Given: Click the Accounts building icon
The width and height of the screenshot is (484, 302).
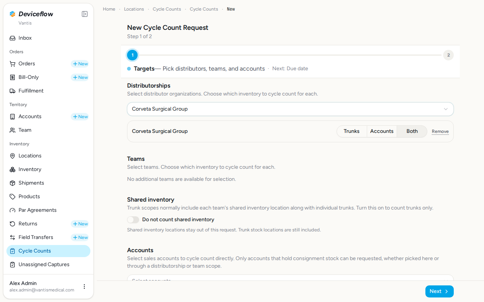Looking at the screenshot, I should pos(12,117).
